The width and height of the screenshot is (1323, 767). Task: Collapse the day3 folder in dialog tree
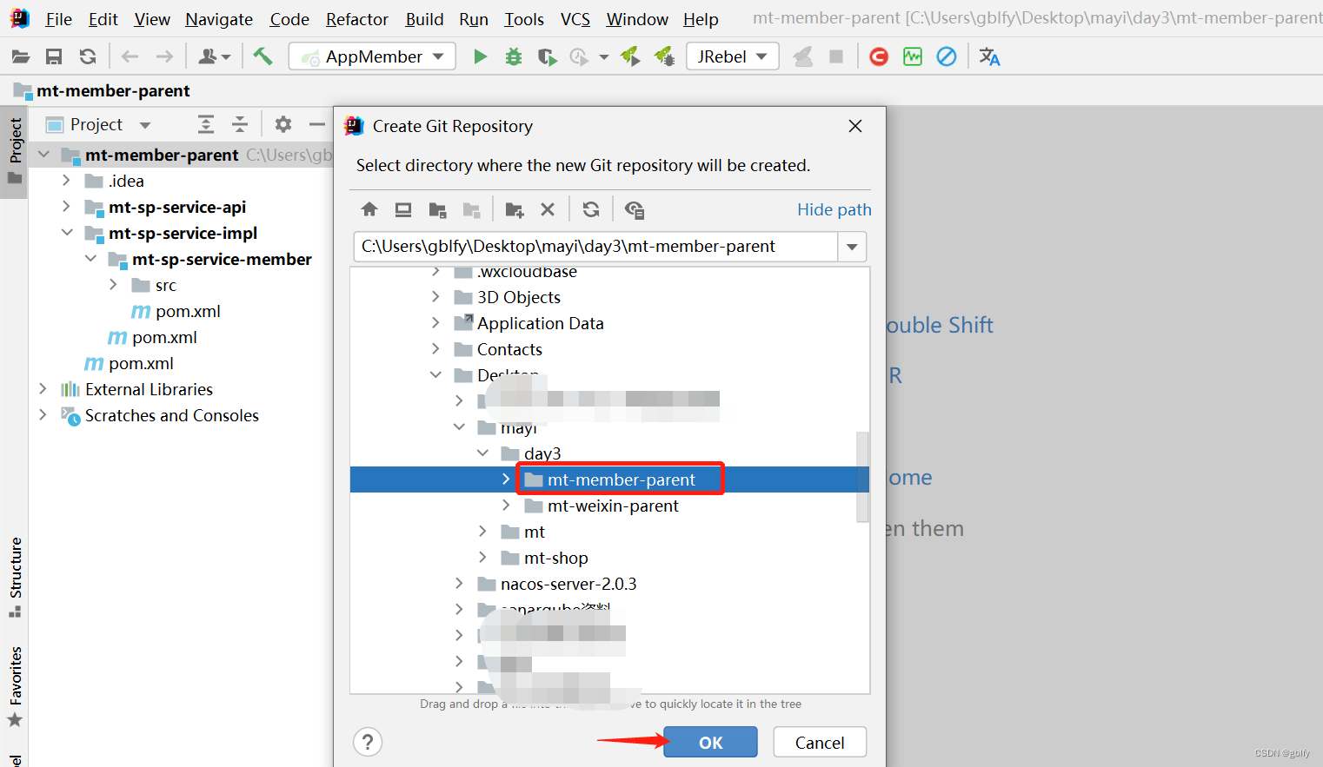(x=482, y=453)
